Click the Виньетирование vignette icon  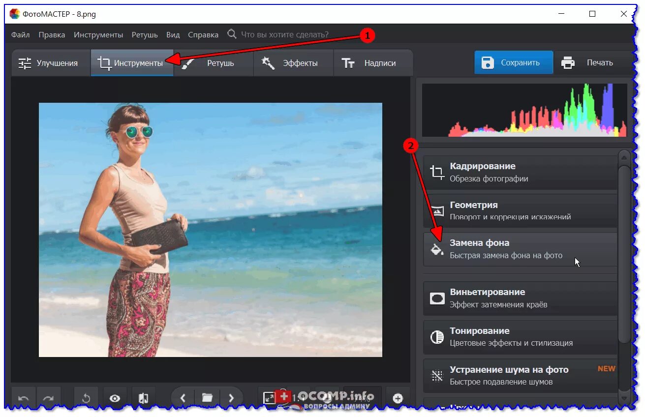pos(437,298)
